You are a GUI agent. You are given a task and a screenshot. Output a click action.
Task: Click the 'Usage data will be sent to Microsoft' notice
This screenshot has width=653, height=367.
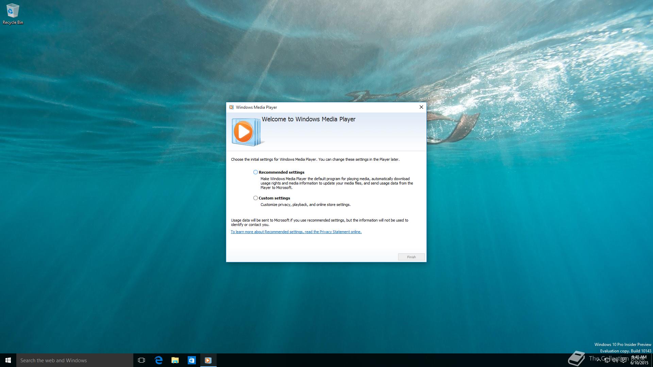320,223
